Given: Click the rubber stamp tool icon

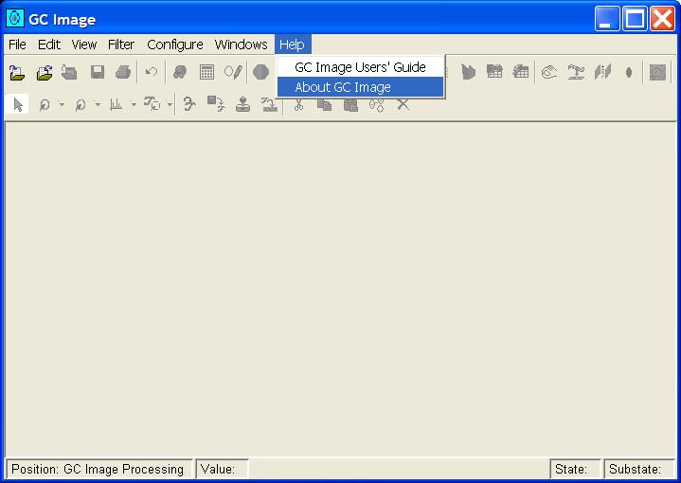Looking at the screenshot, I should (242, 105).
